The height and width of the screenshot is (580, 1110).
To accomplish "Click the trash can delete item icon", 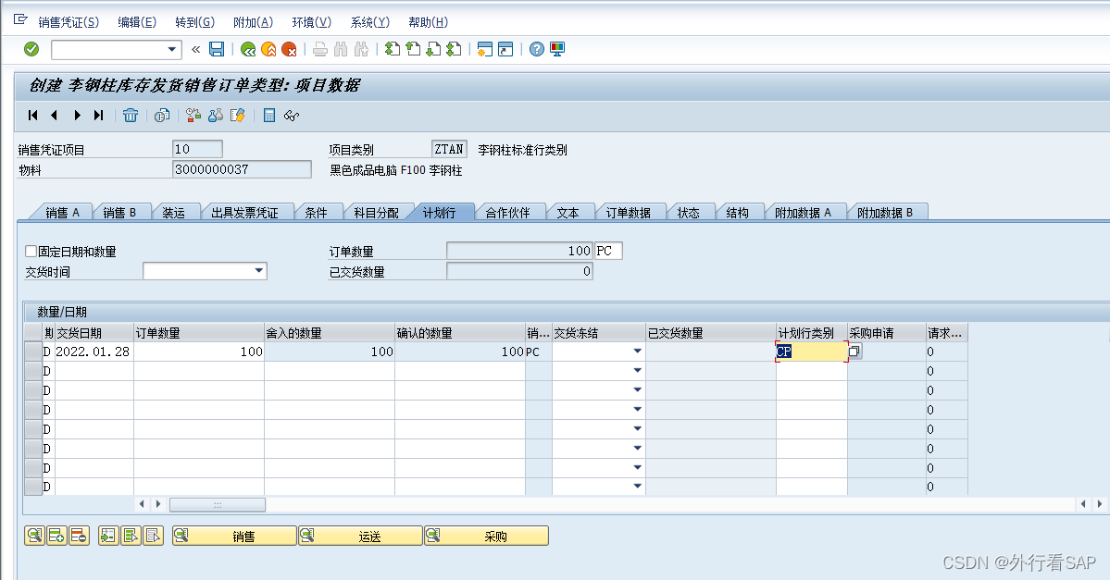I will click(x=131, y=116).
